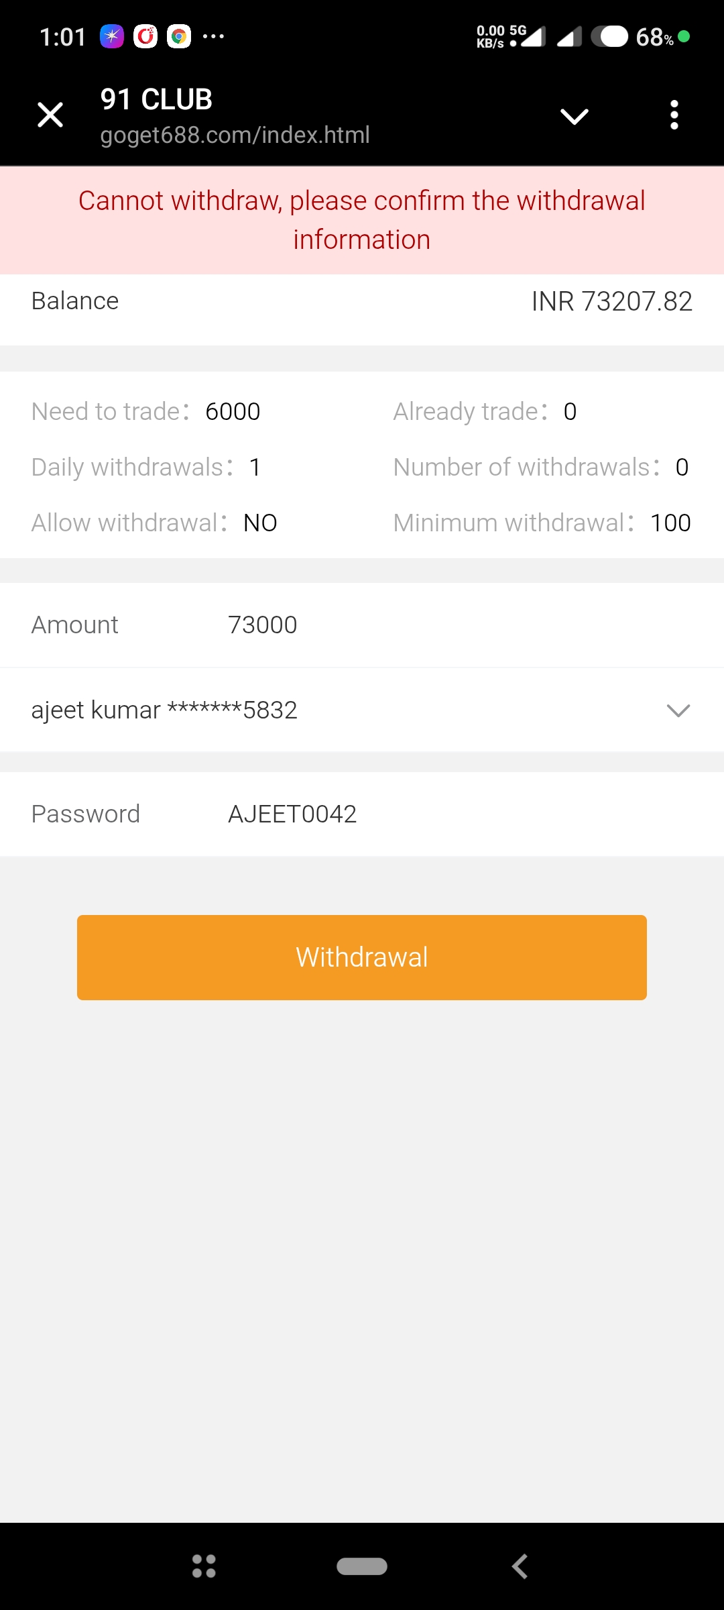Open the bank account dropdown arrow
The width and height of the screenshot is (724, 1610).
pos(678,710)
